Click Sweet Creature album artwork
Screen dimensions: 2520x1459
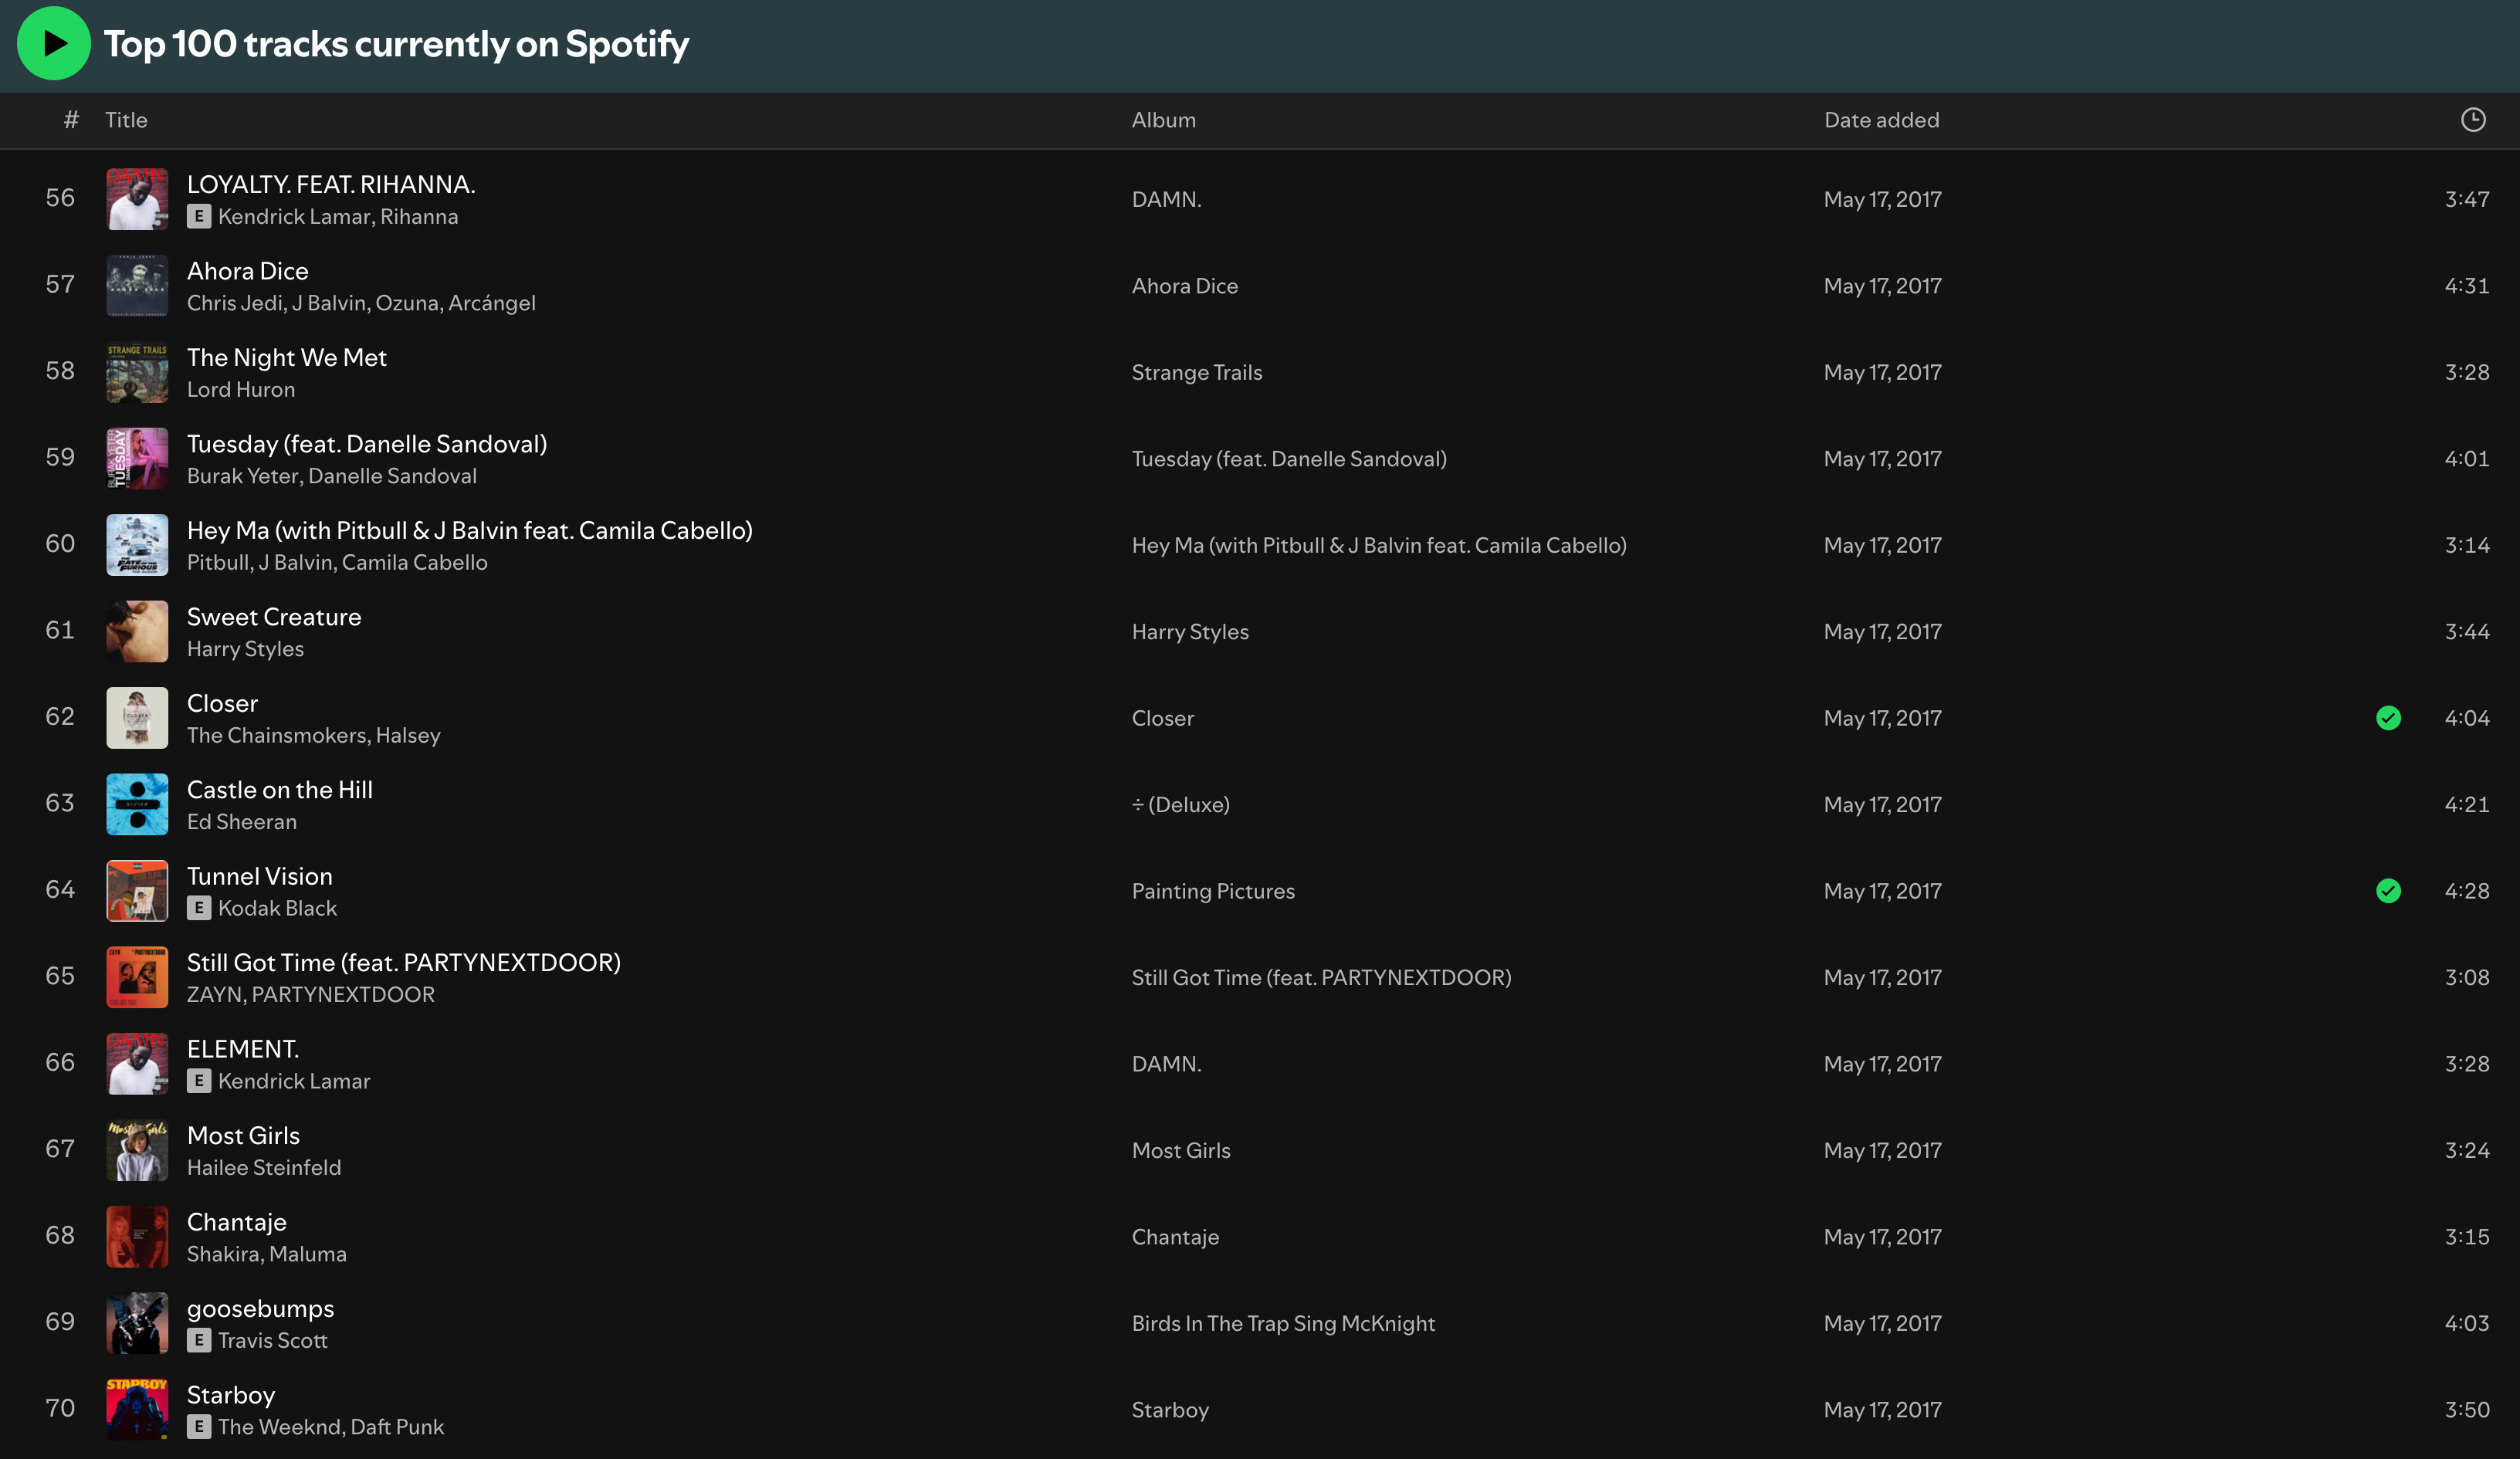137,631
